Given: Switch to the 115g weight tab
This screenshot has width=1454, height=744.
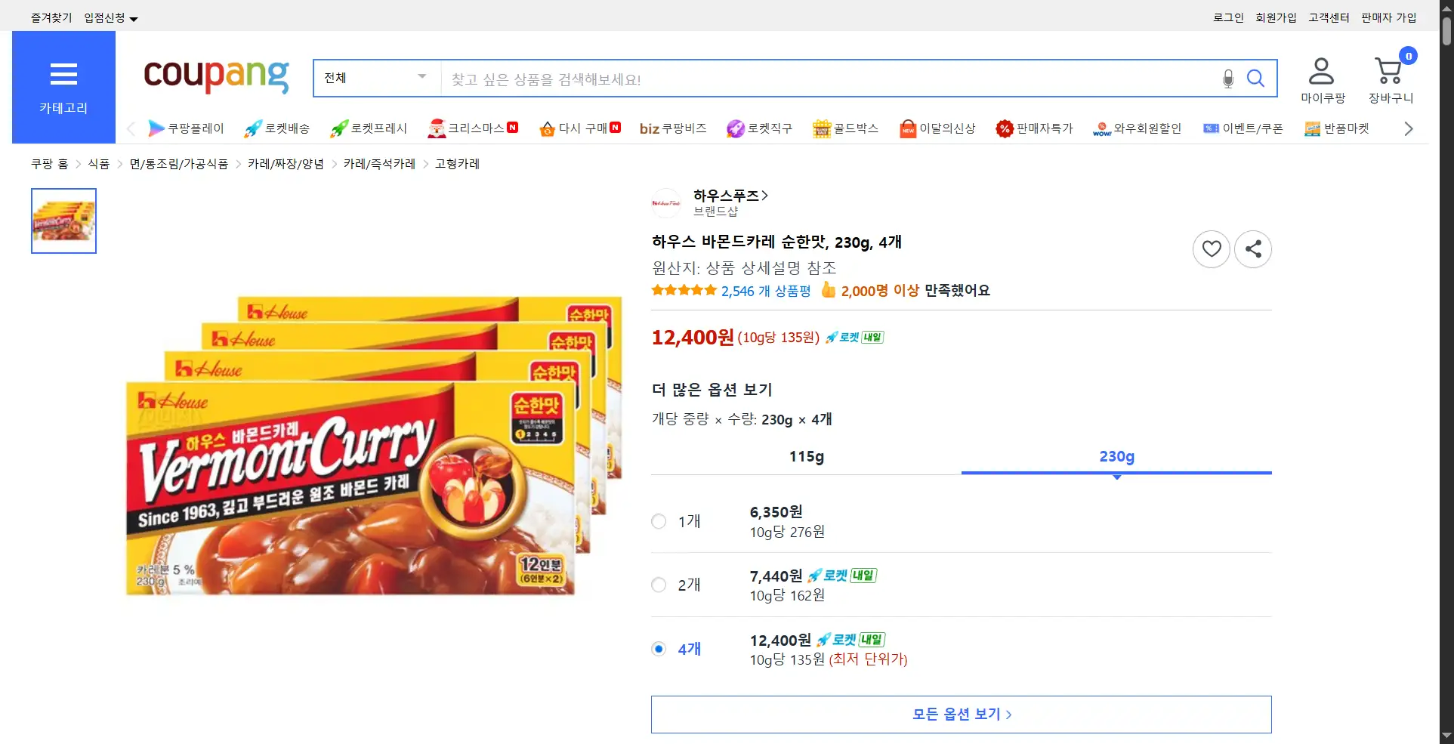Looking at the screenshot, I should point(806,456).
